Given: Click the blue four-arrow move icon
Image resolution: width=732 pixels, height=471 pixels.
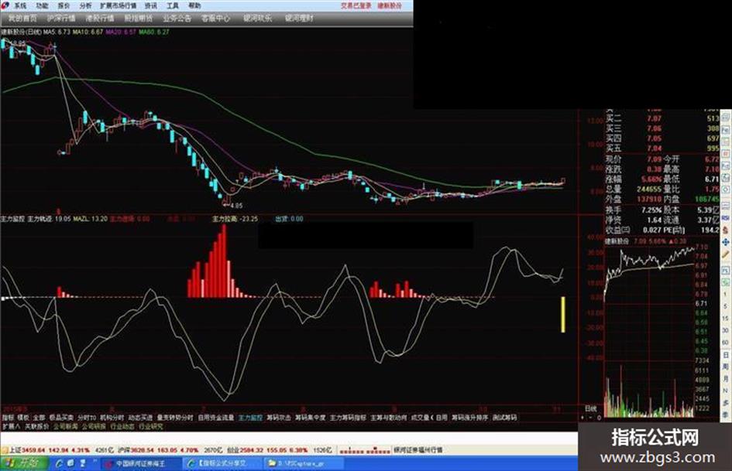Looking at the screenshot, I should 726,243.
